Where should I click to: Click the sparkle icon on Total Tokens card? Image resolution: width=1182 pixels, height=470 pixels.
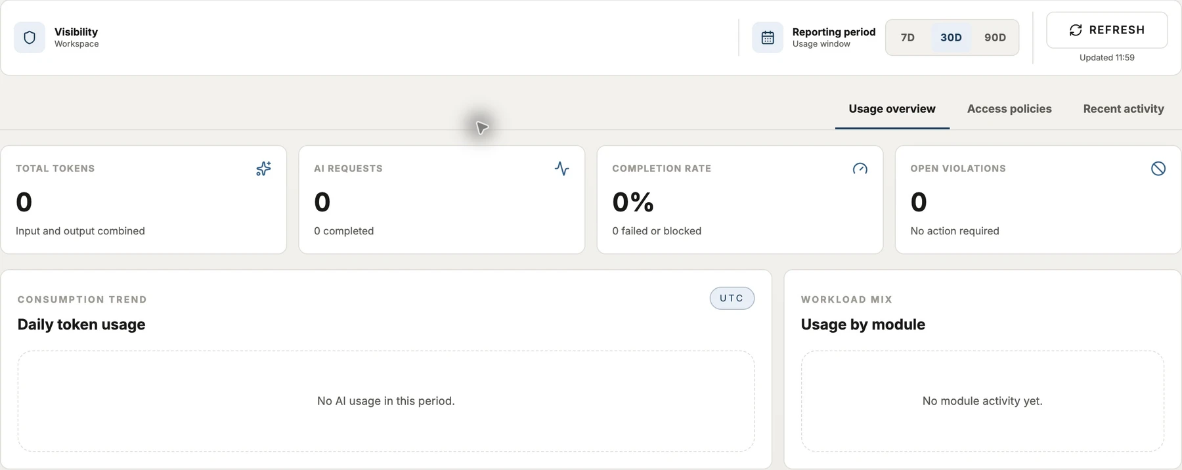(x=263, y=169)
